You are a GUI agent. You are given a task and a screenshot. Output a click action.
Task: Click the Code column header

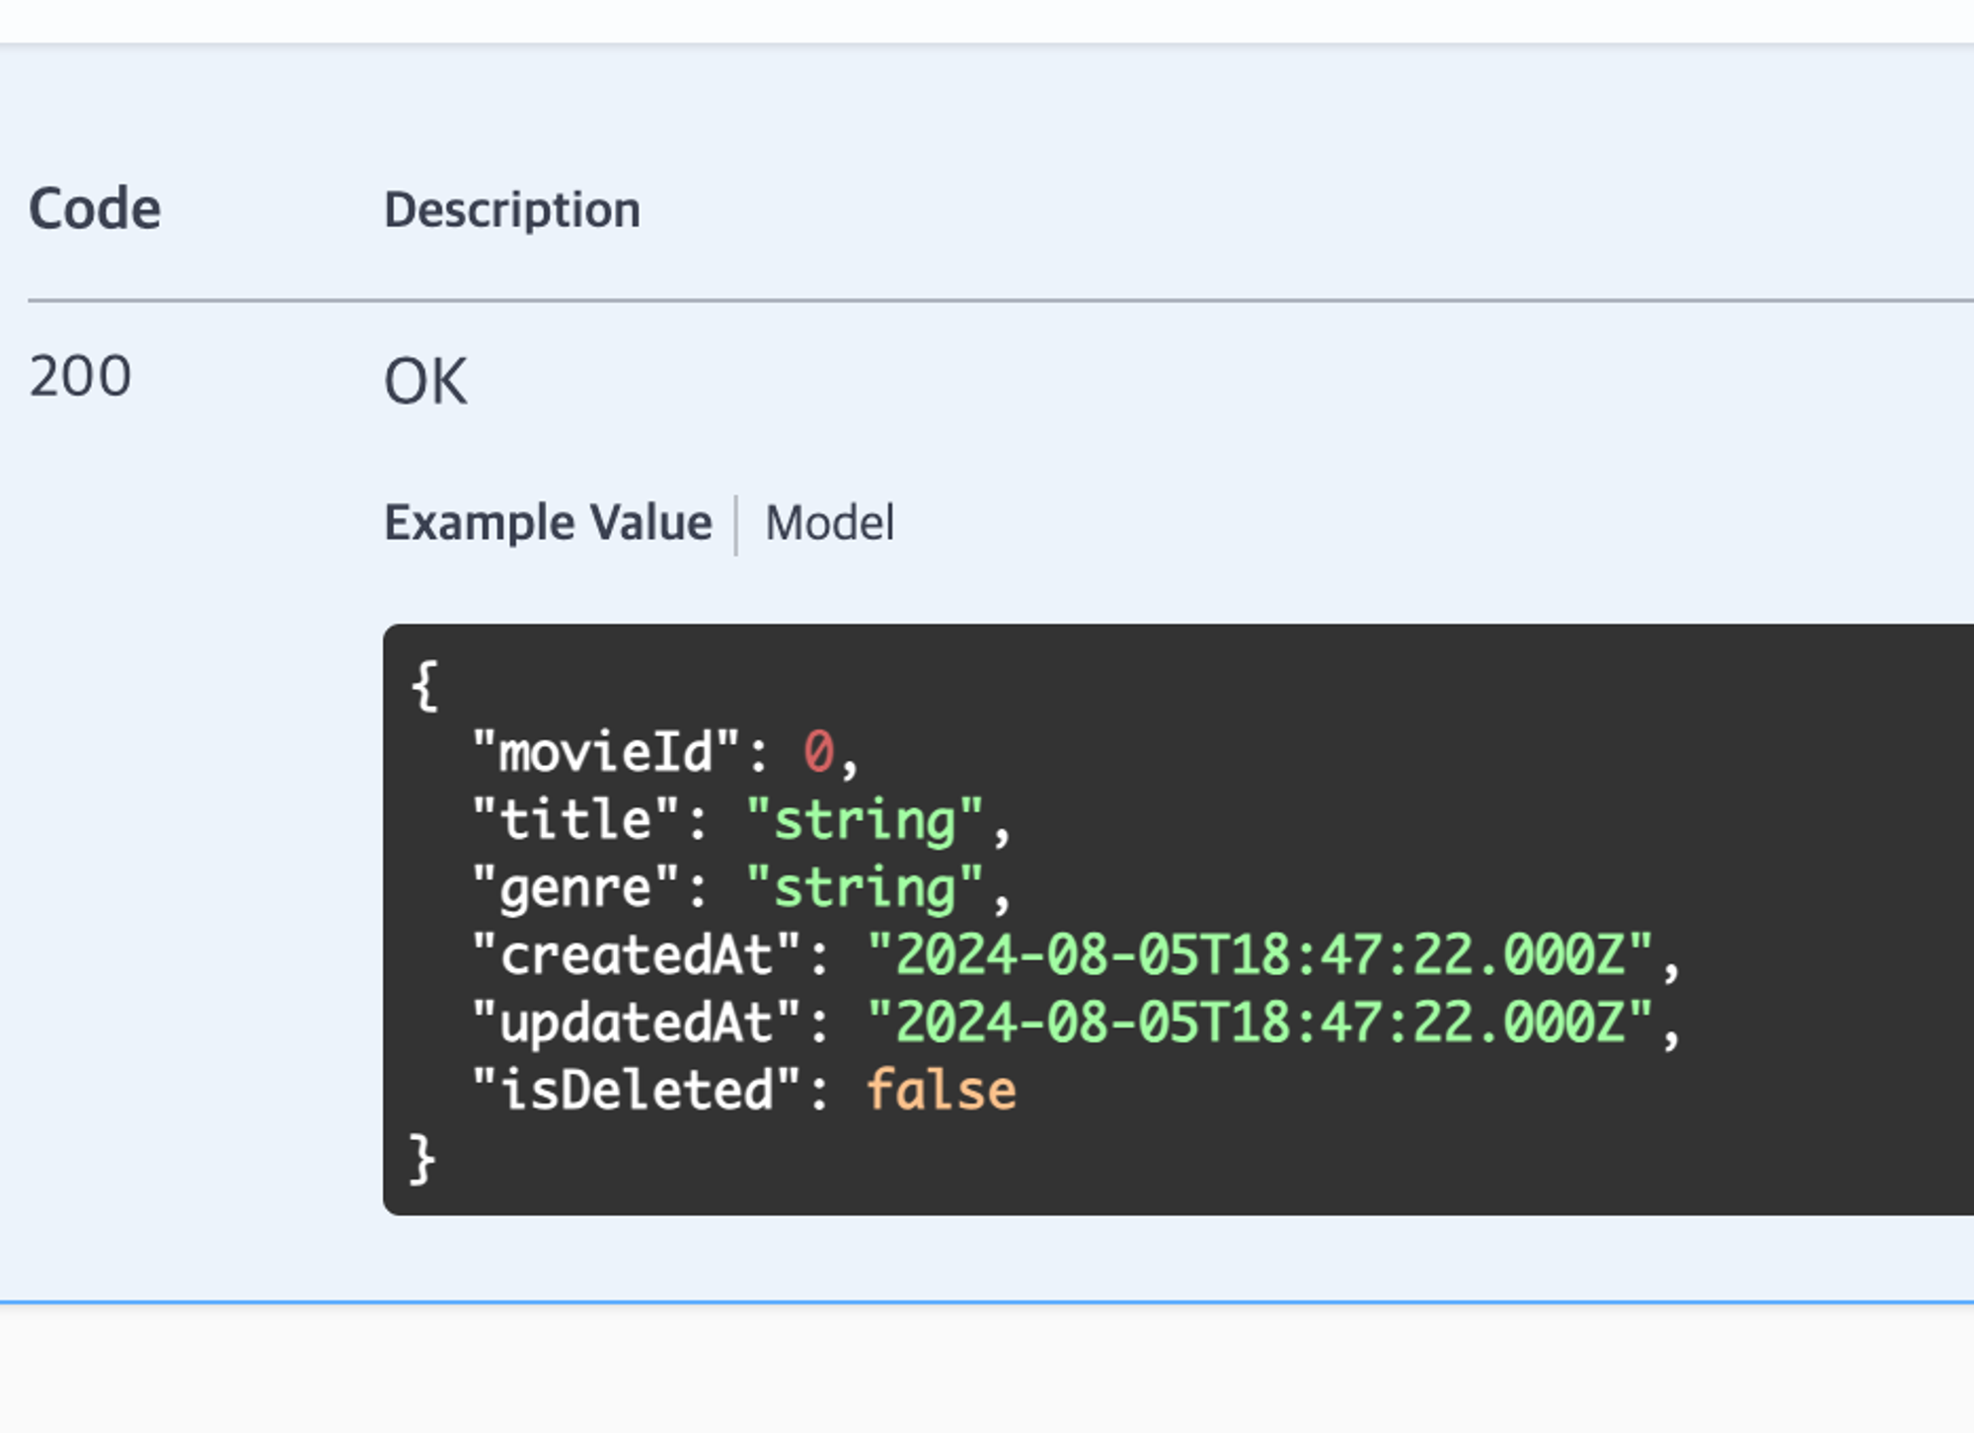[x=95, y=209]
